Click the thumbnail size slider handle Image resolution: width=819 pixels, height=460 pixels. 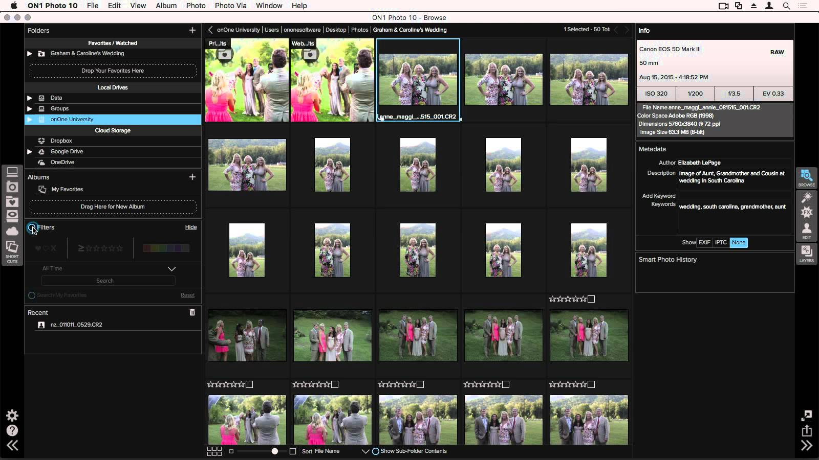tap(275, 451)
